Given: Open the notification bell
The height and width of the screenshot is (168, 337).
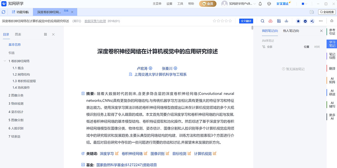Looking at the screenshot, I should [260, 4].
